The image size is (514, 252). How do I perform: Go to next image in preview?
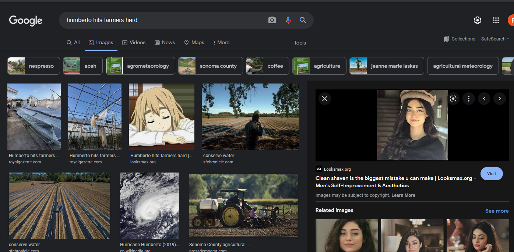point(500,99)
